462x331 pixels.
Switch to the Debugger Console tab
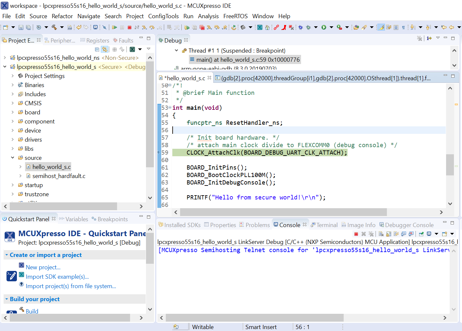[x=409, y=225]
